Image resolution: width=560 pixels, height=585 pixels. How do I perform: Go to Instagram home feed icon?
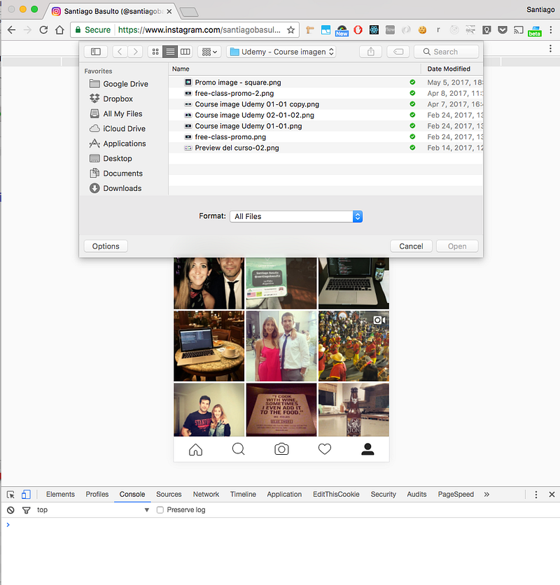195,450
